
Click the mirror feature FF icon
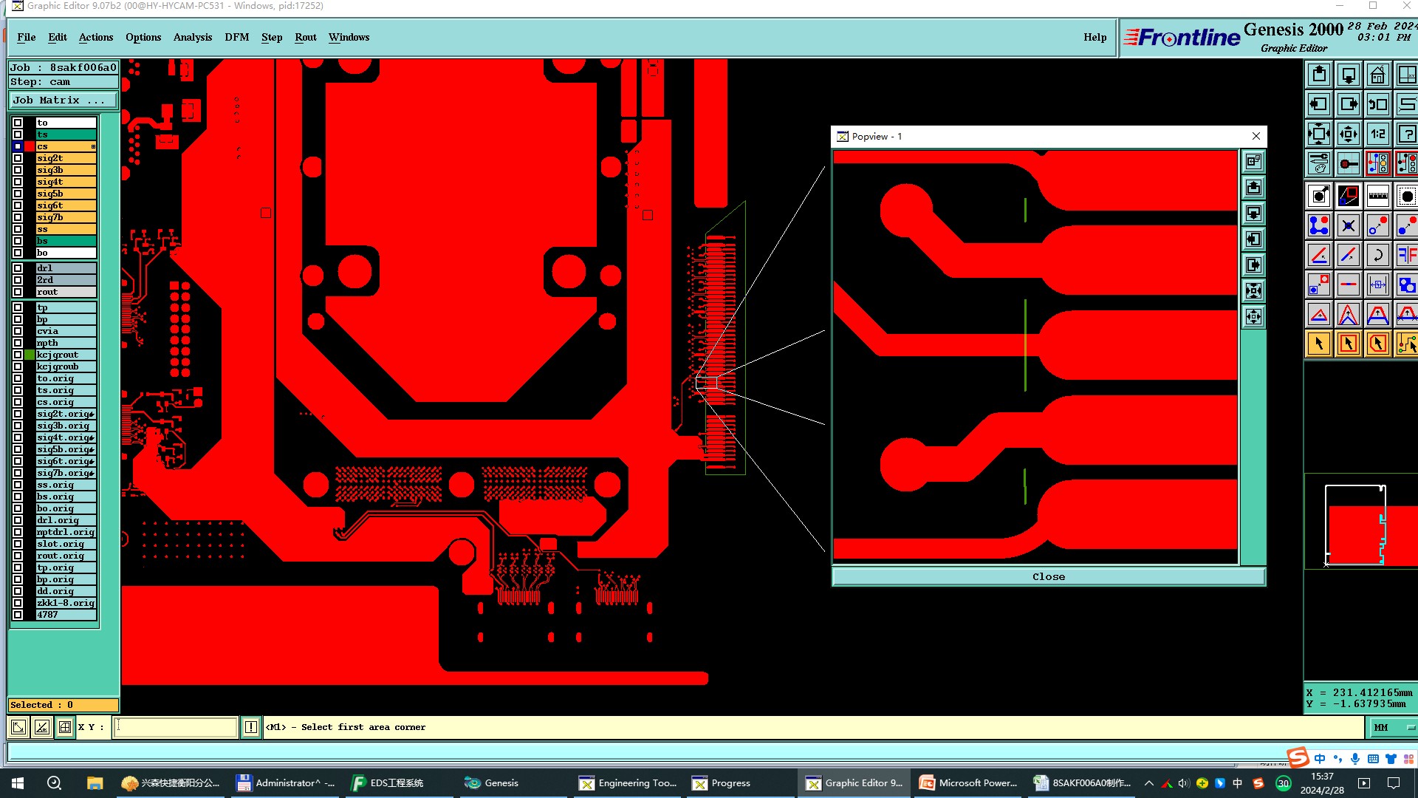(1405, 256)
